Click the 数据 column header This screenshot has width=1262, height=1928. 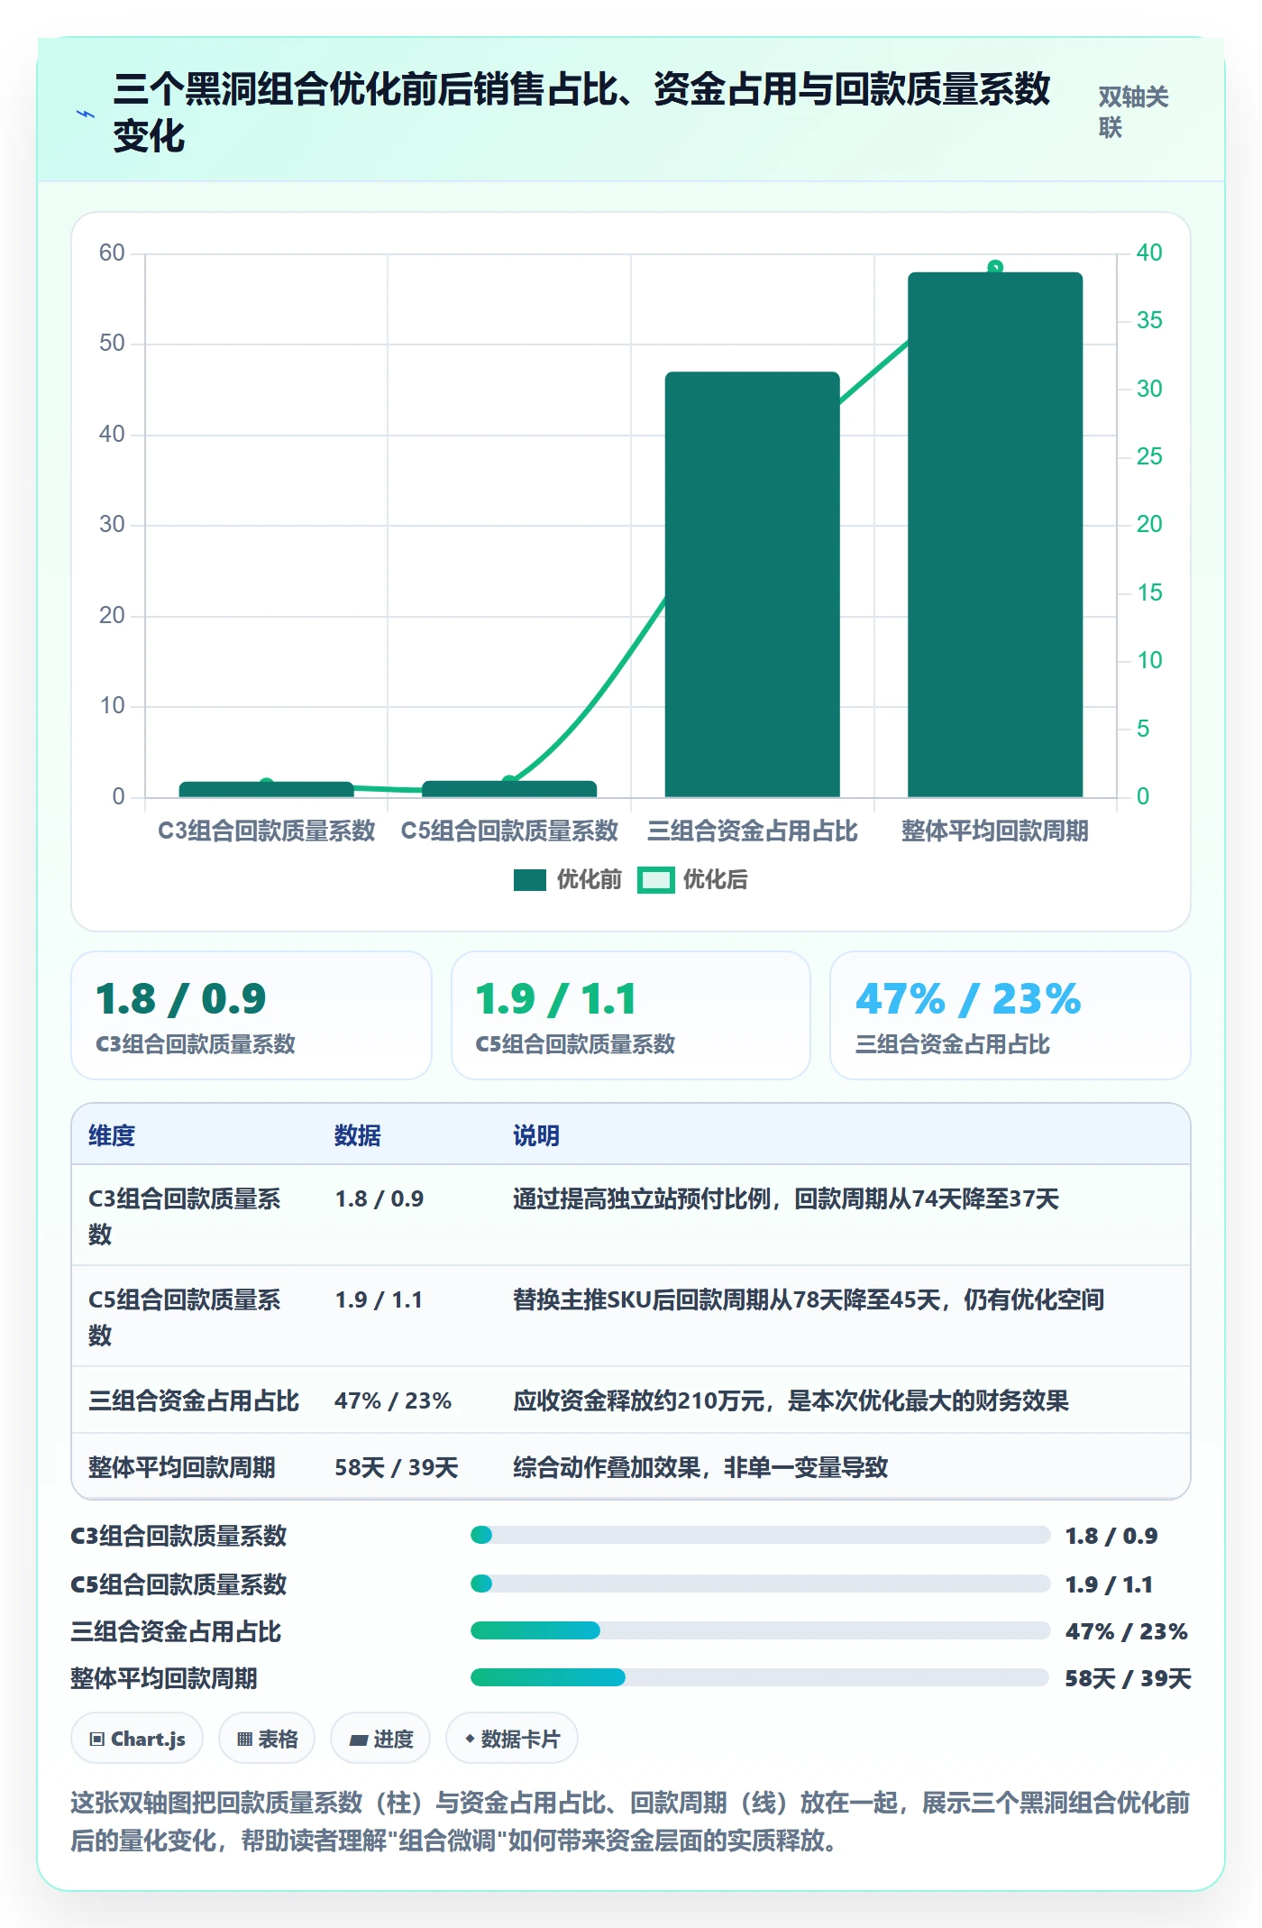[x=358, y=1135]
